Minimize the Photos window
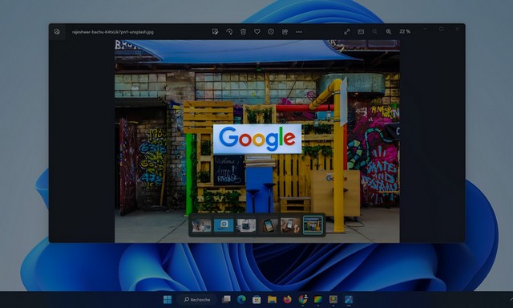Viewport: 513px width, 308px height. 426,29
